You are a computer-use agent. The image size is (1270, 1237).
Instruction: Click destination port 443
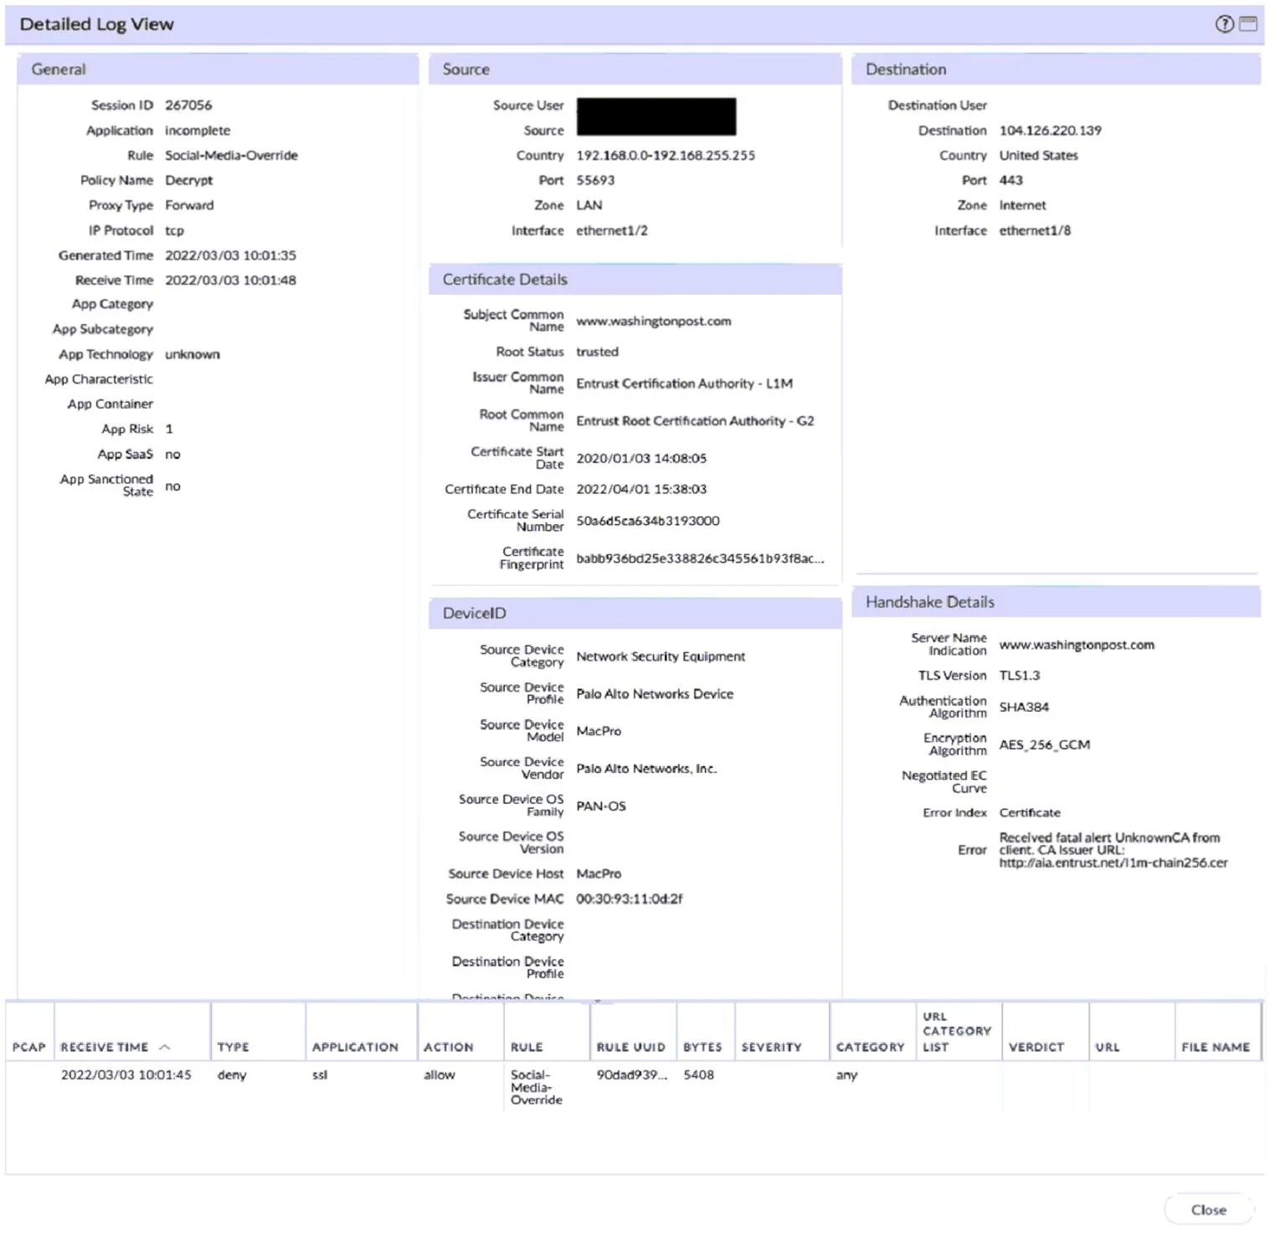(1010, 180)
